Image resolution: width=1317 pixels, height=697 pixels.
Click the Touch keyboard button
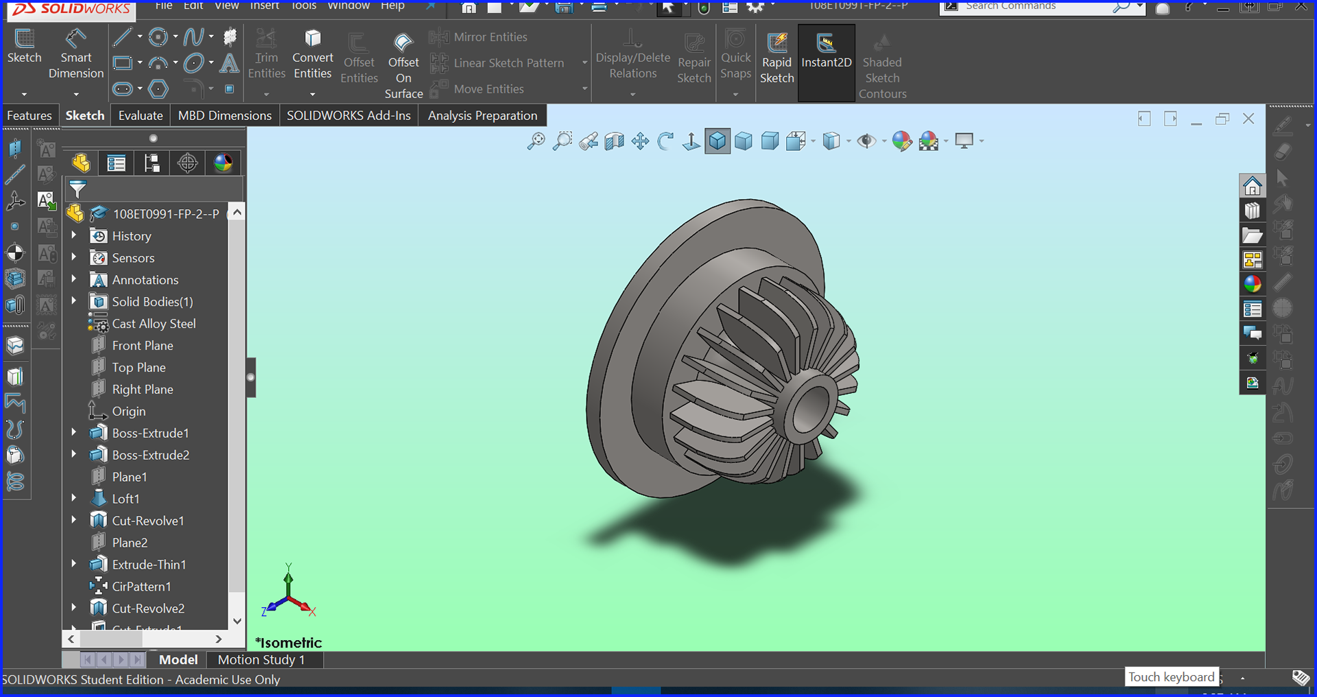[x=1172, y=677]
